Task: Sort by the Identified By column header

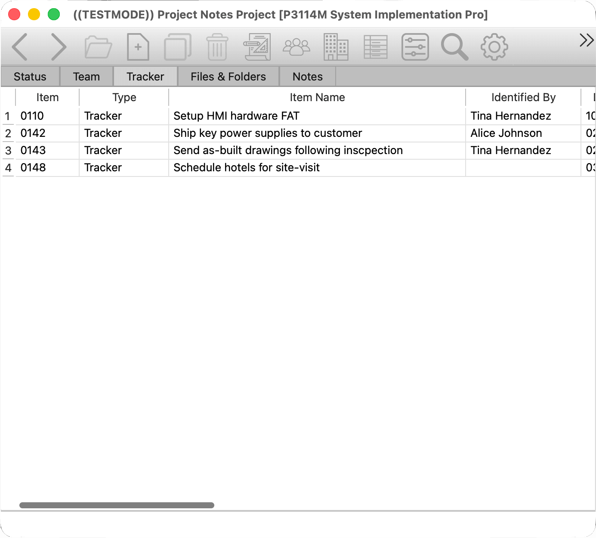Action: pos(523,97)
